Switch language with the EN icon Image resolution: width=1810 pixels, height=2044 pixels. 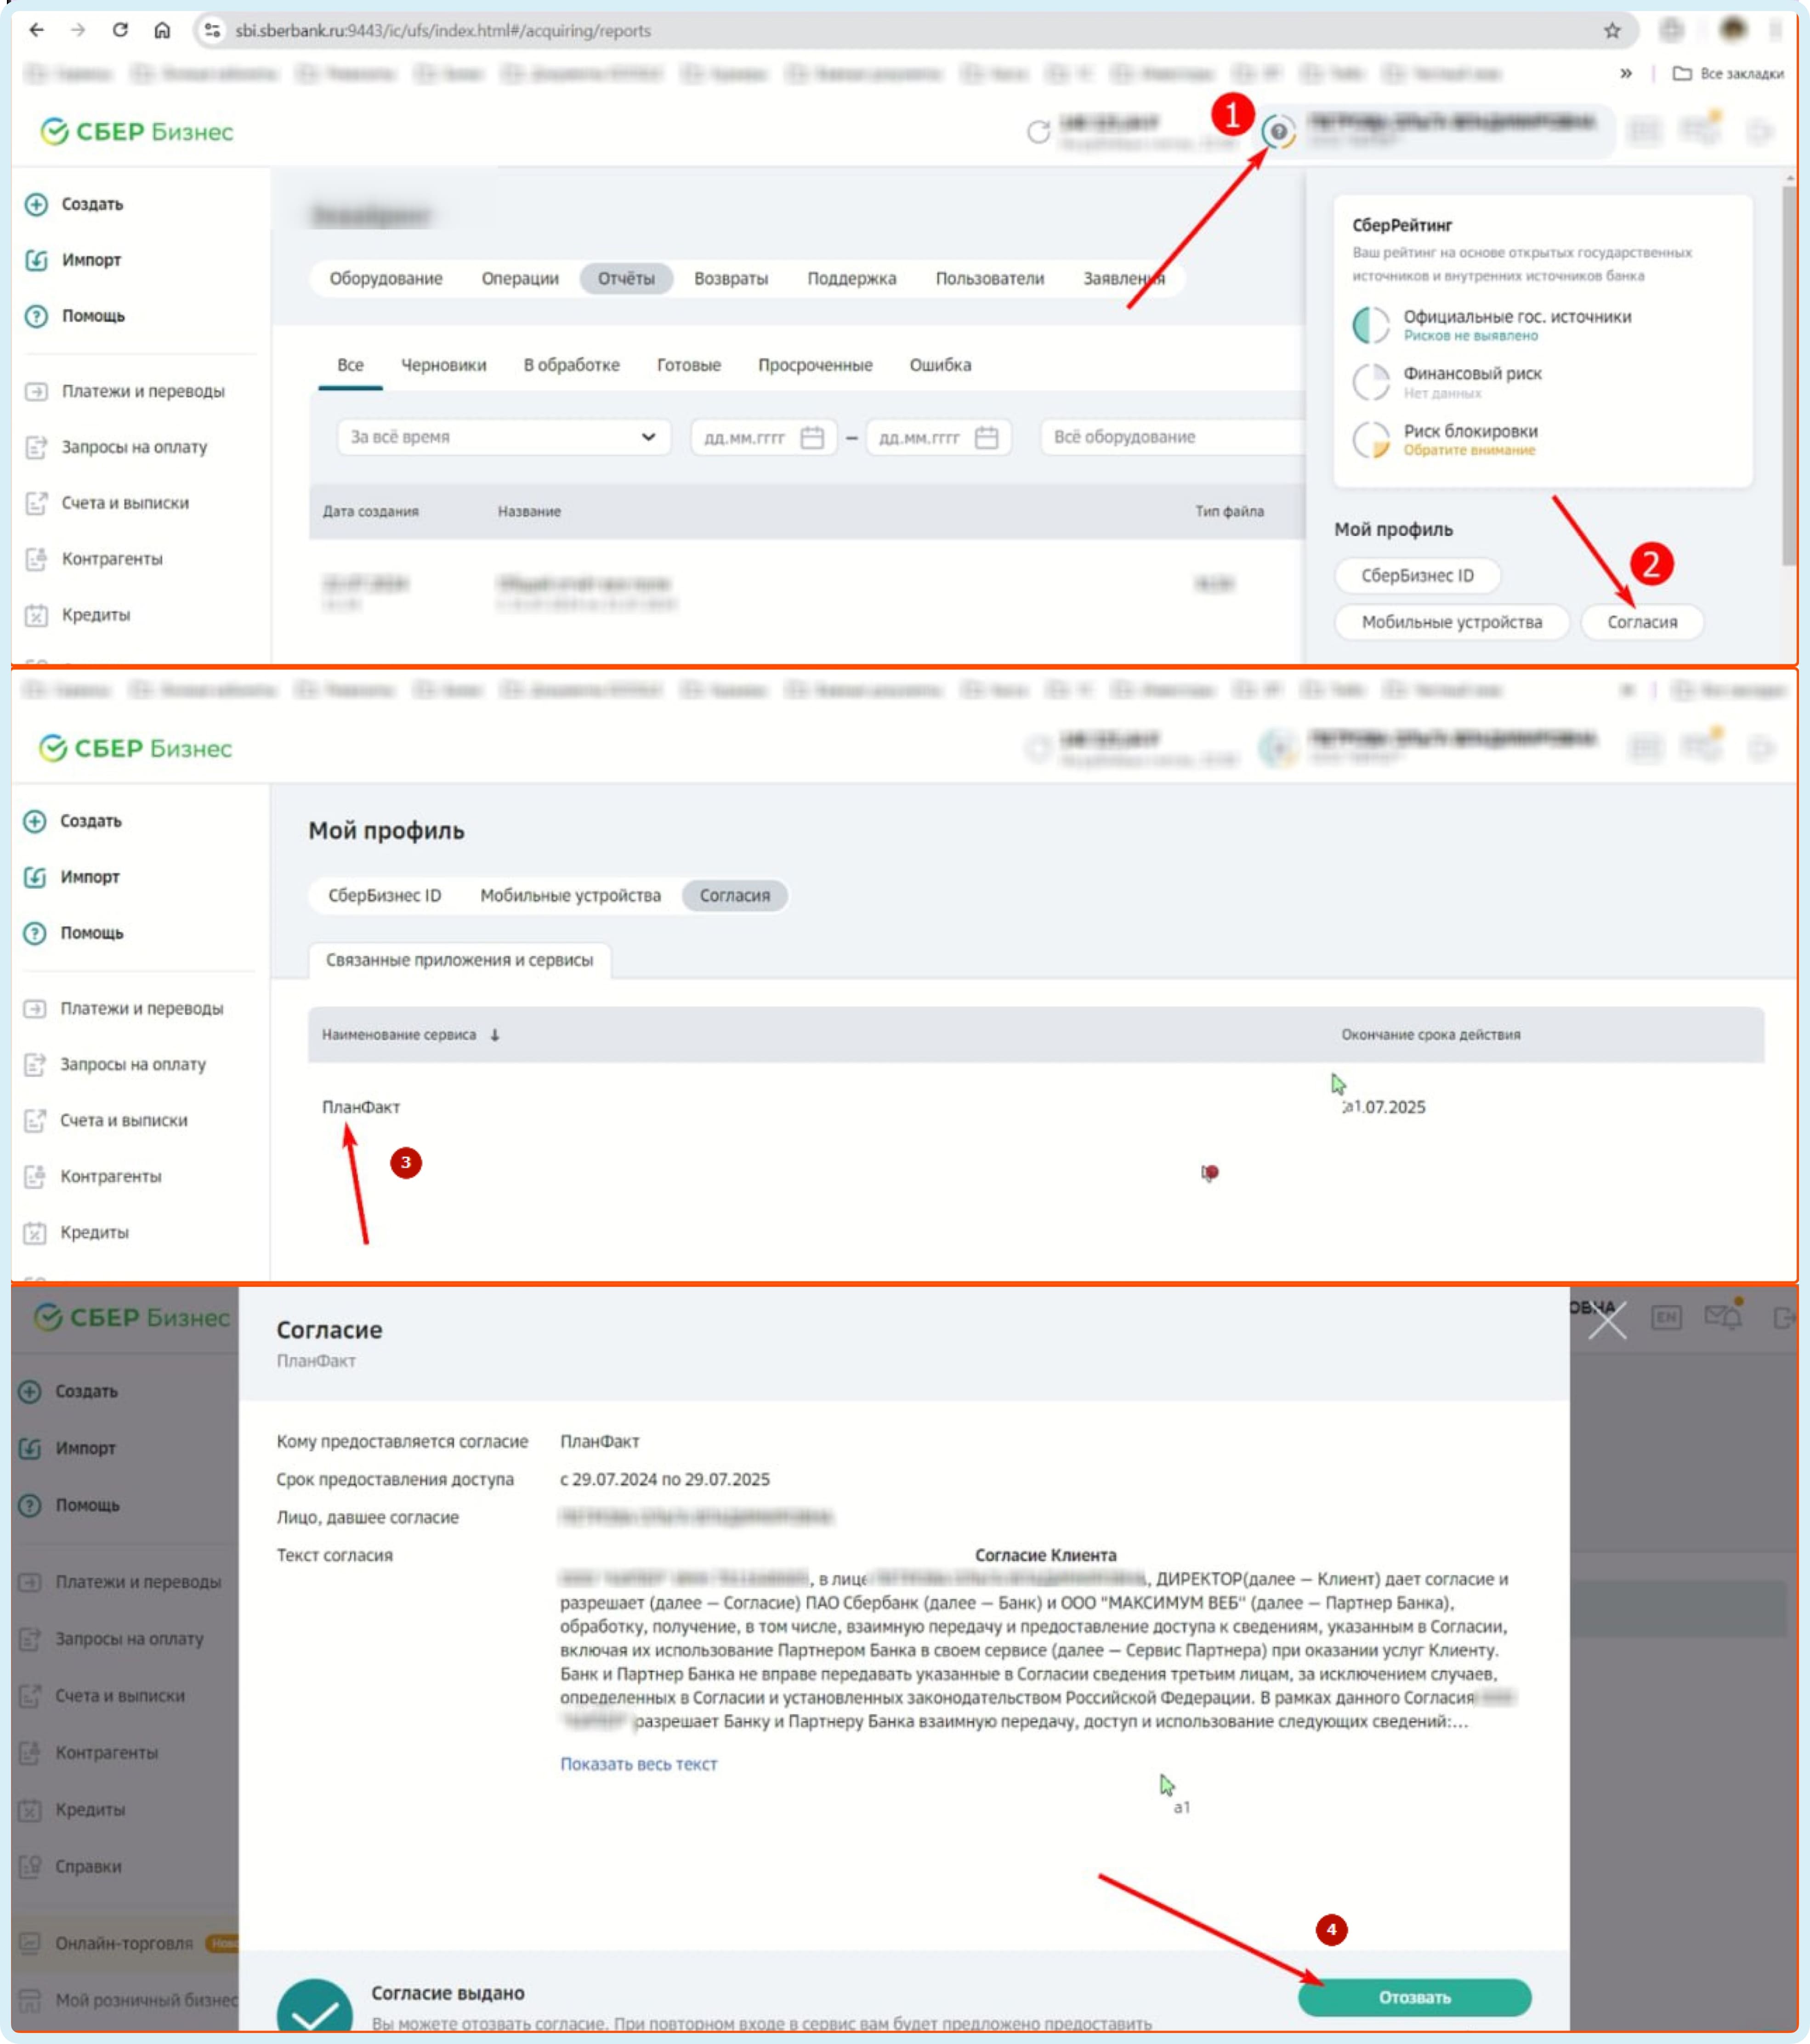pos(1666,1318)
